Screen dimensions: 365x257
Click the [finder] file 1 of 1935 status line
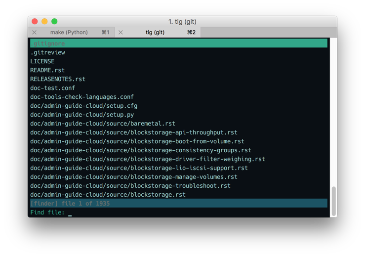click(x=178, y=203)
